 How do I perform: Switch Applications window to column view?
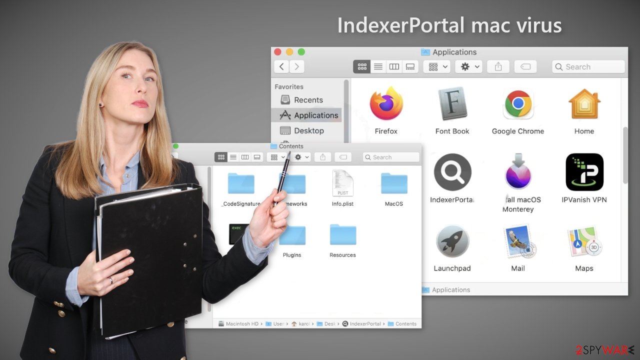click(x=394, y=66)
